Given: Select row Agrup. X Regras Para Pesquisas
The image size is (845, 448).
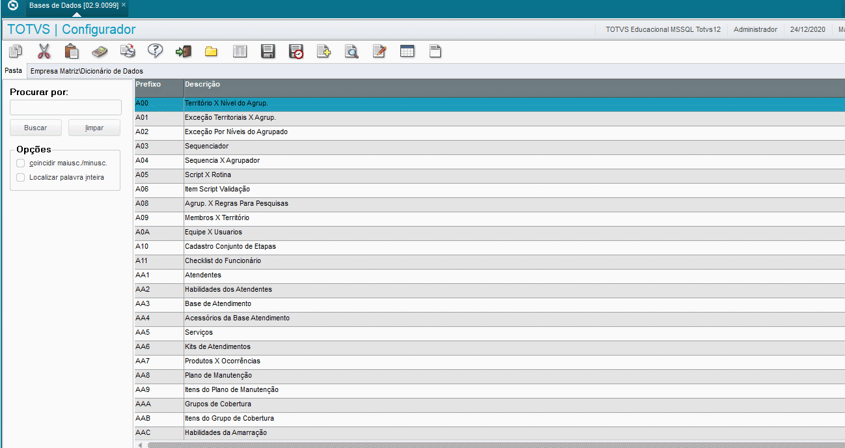Looking at the screenshot, I should coord(490,204).
